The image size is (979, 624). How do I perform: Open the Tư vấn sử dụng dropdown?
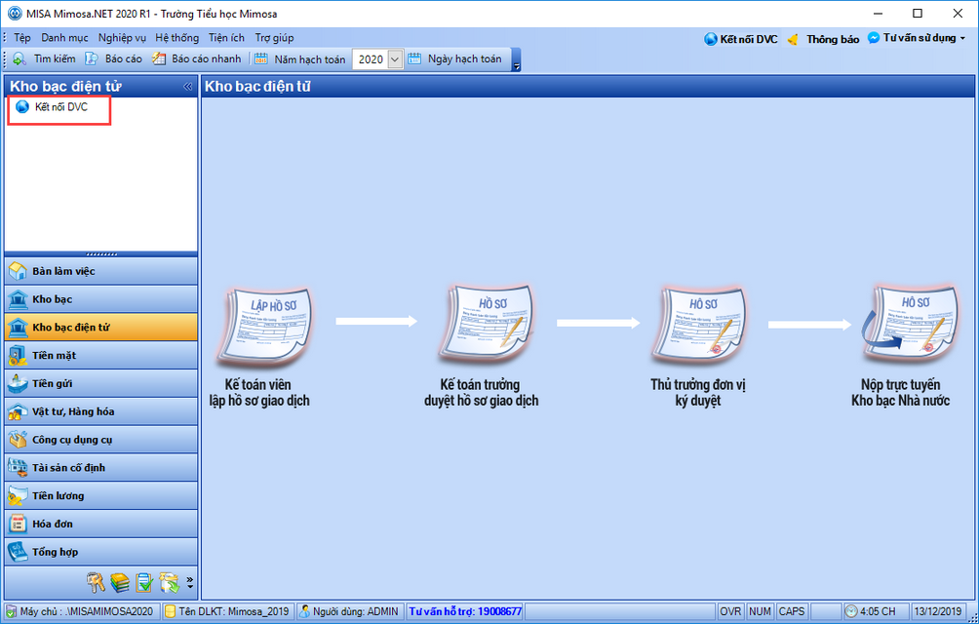point(916,38)
